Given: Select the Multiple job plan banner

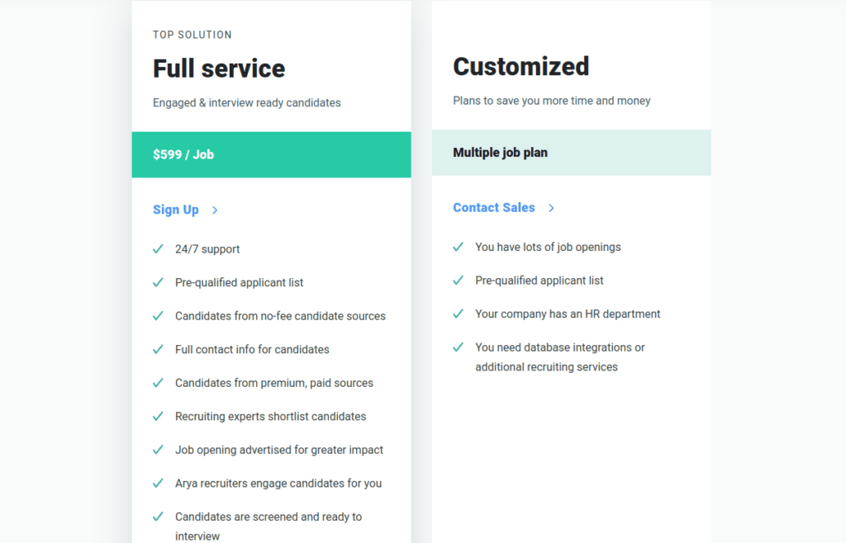Looking at the screenshot, I should [572, 153].
